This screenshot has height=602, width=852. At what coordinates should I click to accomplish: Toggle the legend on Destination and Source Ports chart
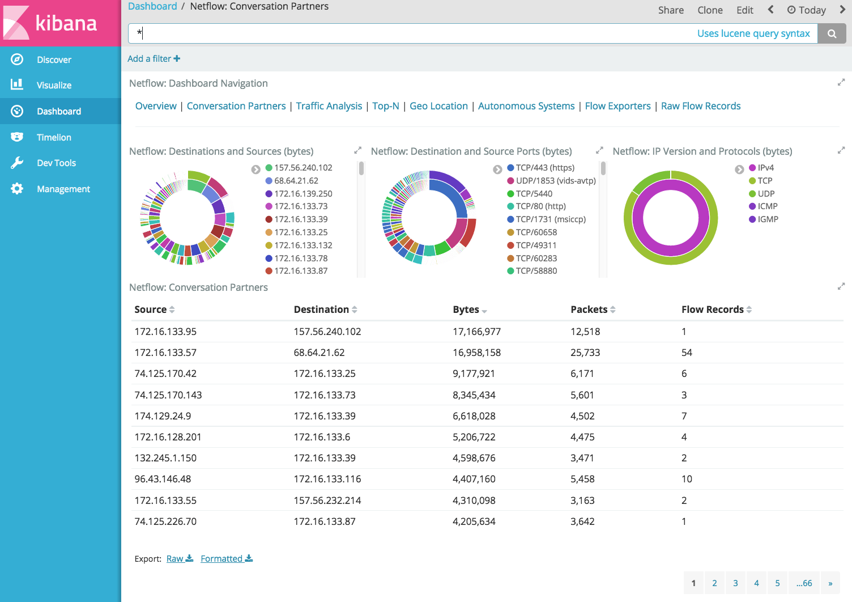click(x=497, y=169)
